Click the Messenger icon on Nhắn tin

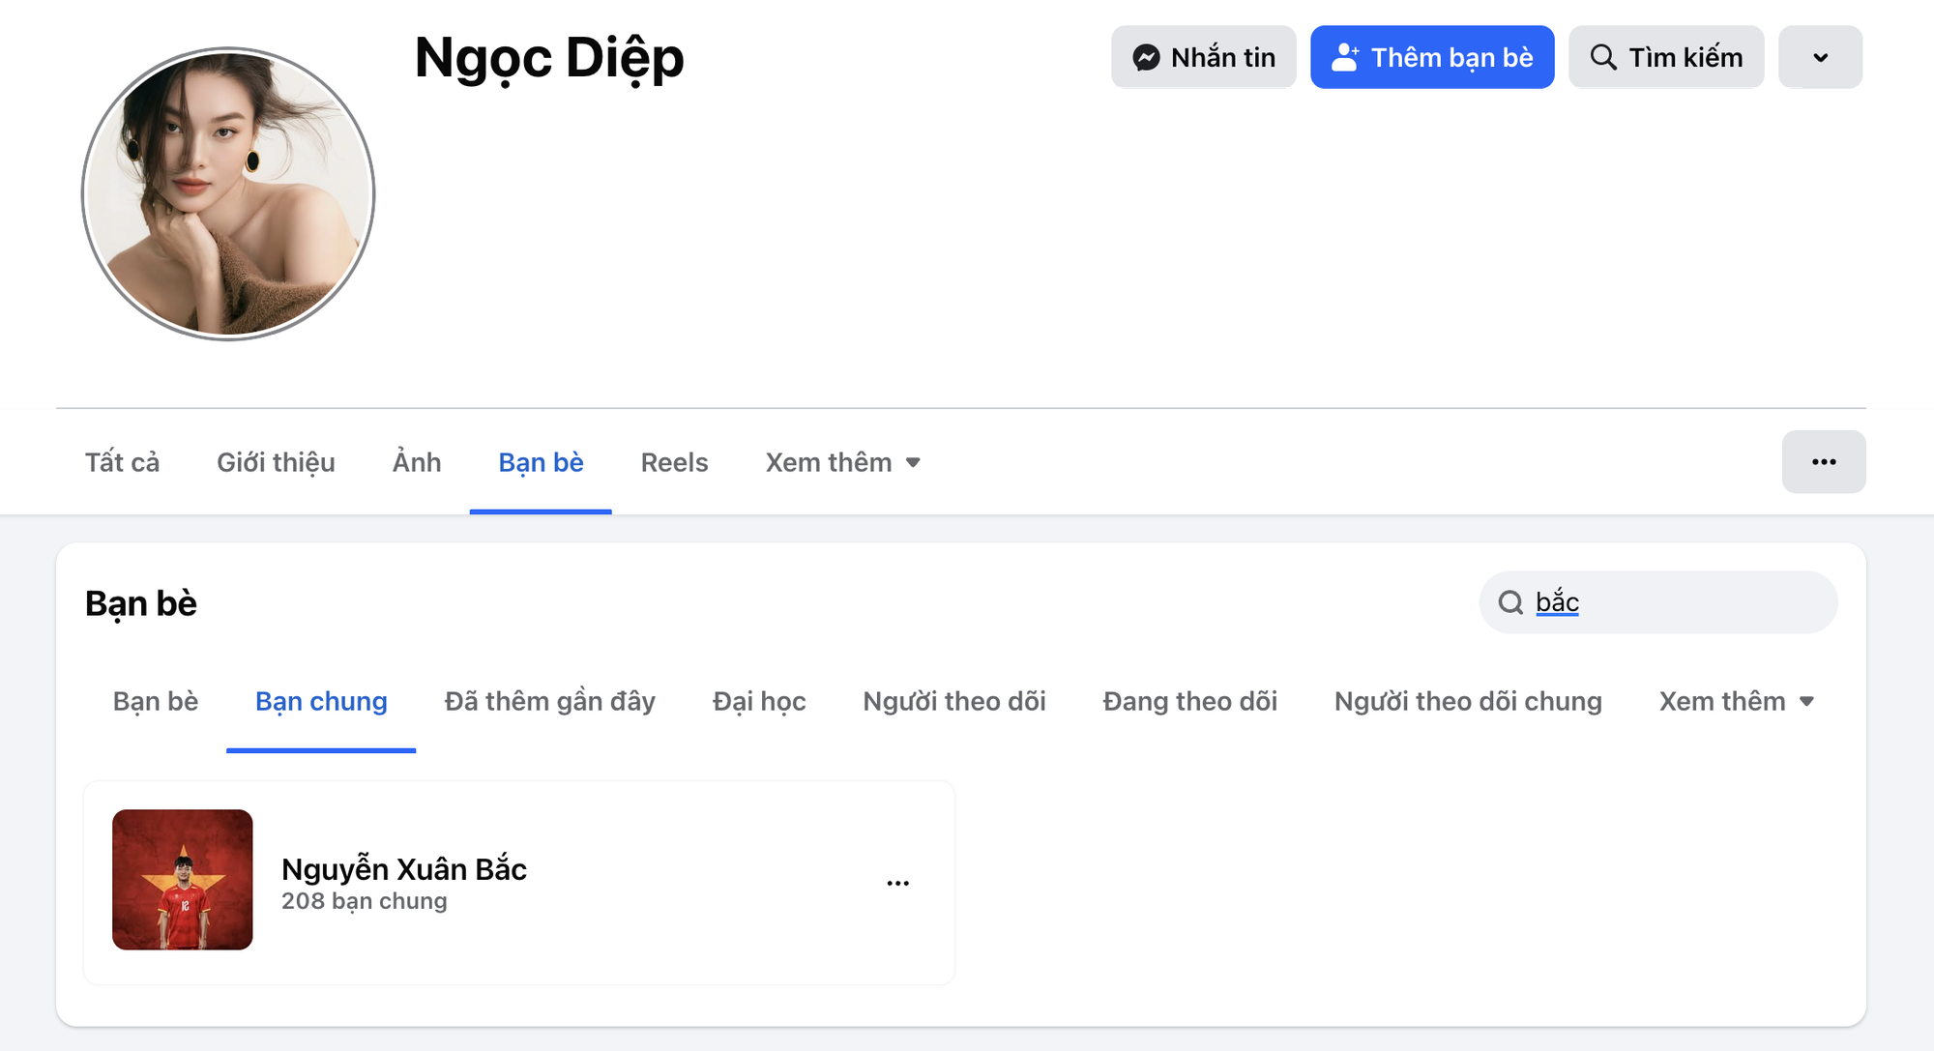click(1146, 58)
